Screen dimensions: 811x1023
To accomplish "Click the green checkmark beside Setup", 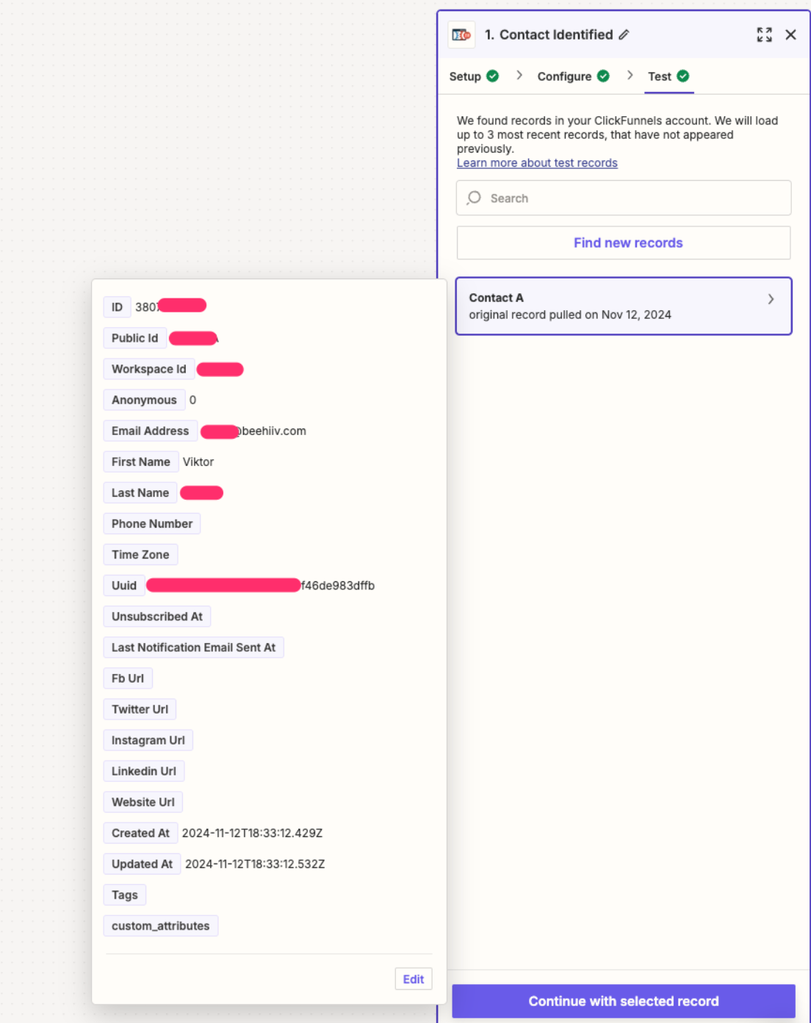I will click(493, 76).
